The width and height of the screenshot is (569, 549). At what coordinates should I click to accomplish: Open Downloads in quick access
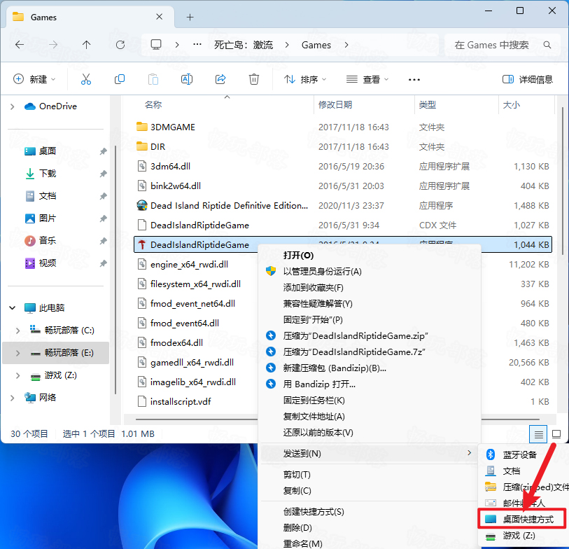point(48,174)
